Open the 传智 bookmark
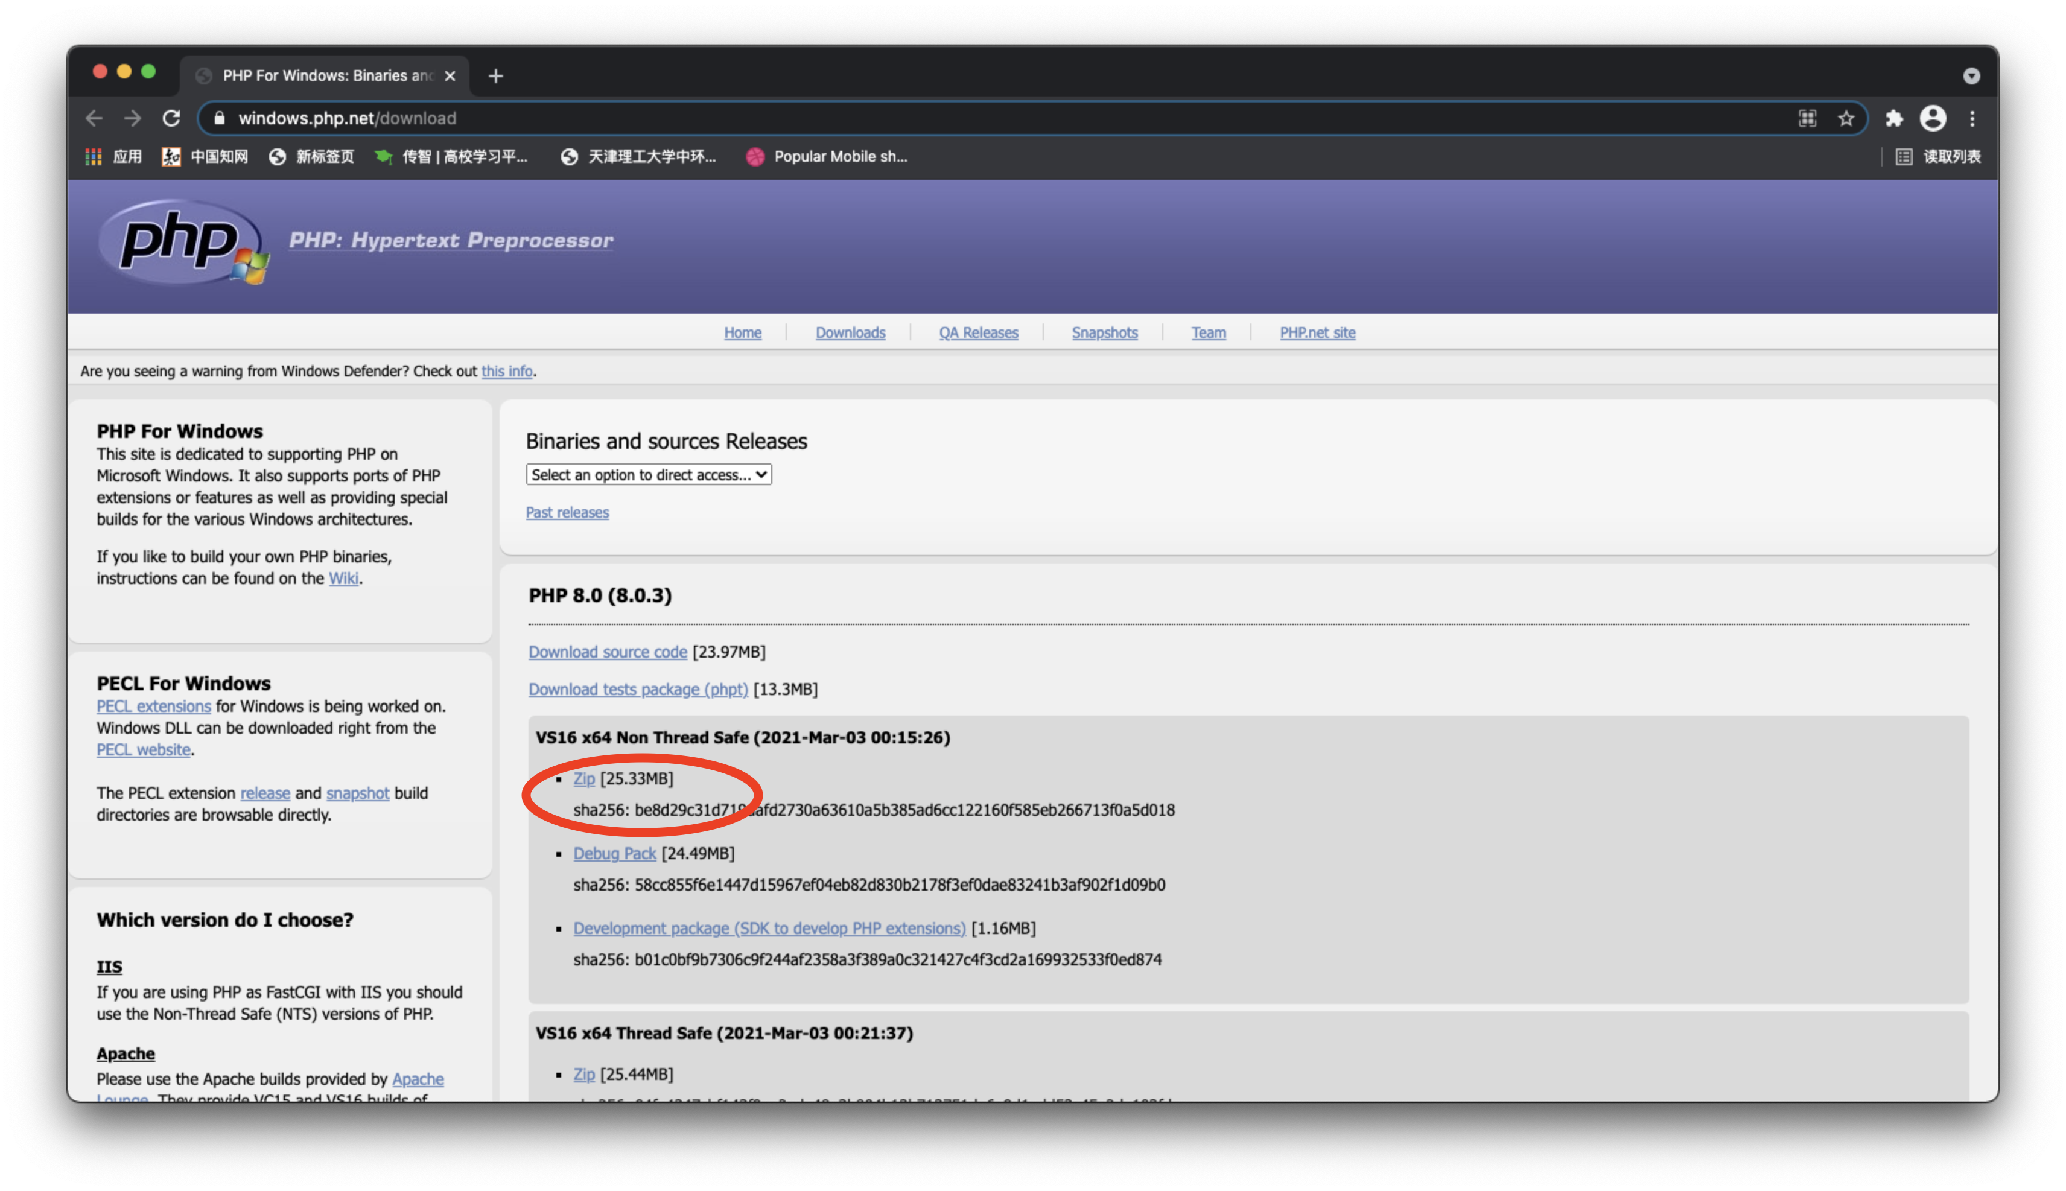 pos(451,156)
